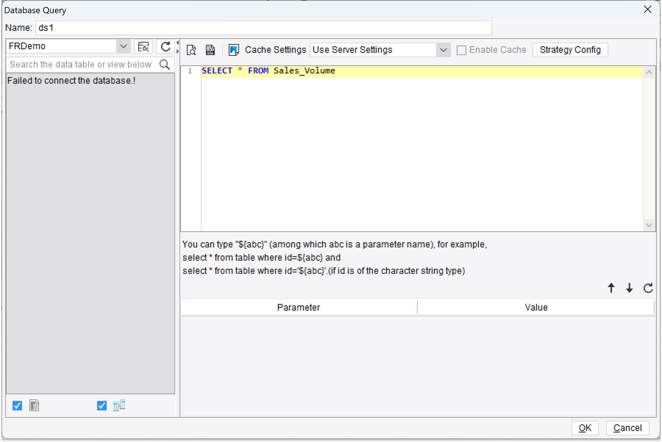The image size is (662, 442).
Task: Toggle the Views checkbox
Action: 102,406
